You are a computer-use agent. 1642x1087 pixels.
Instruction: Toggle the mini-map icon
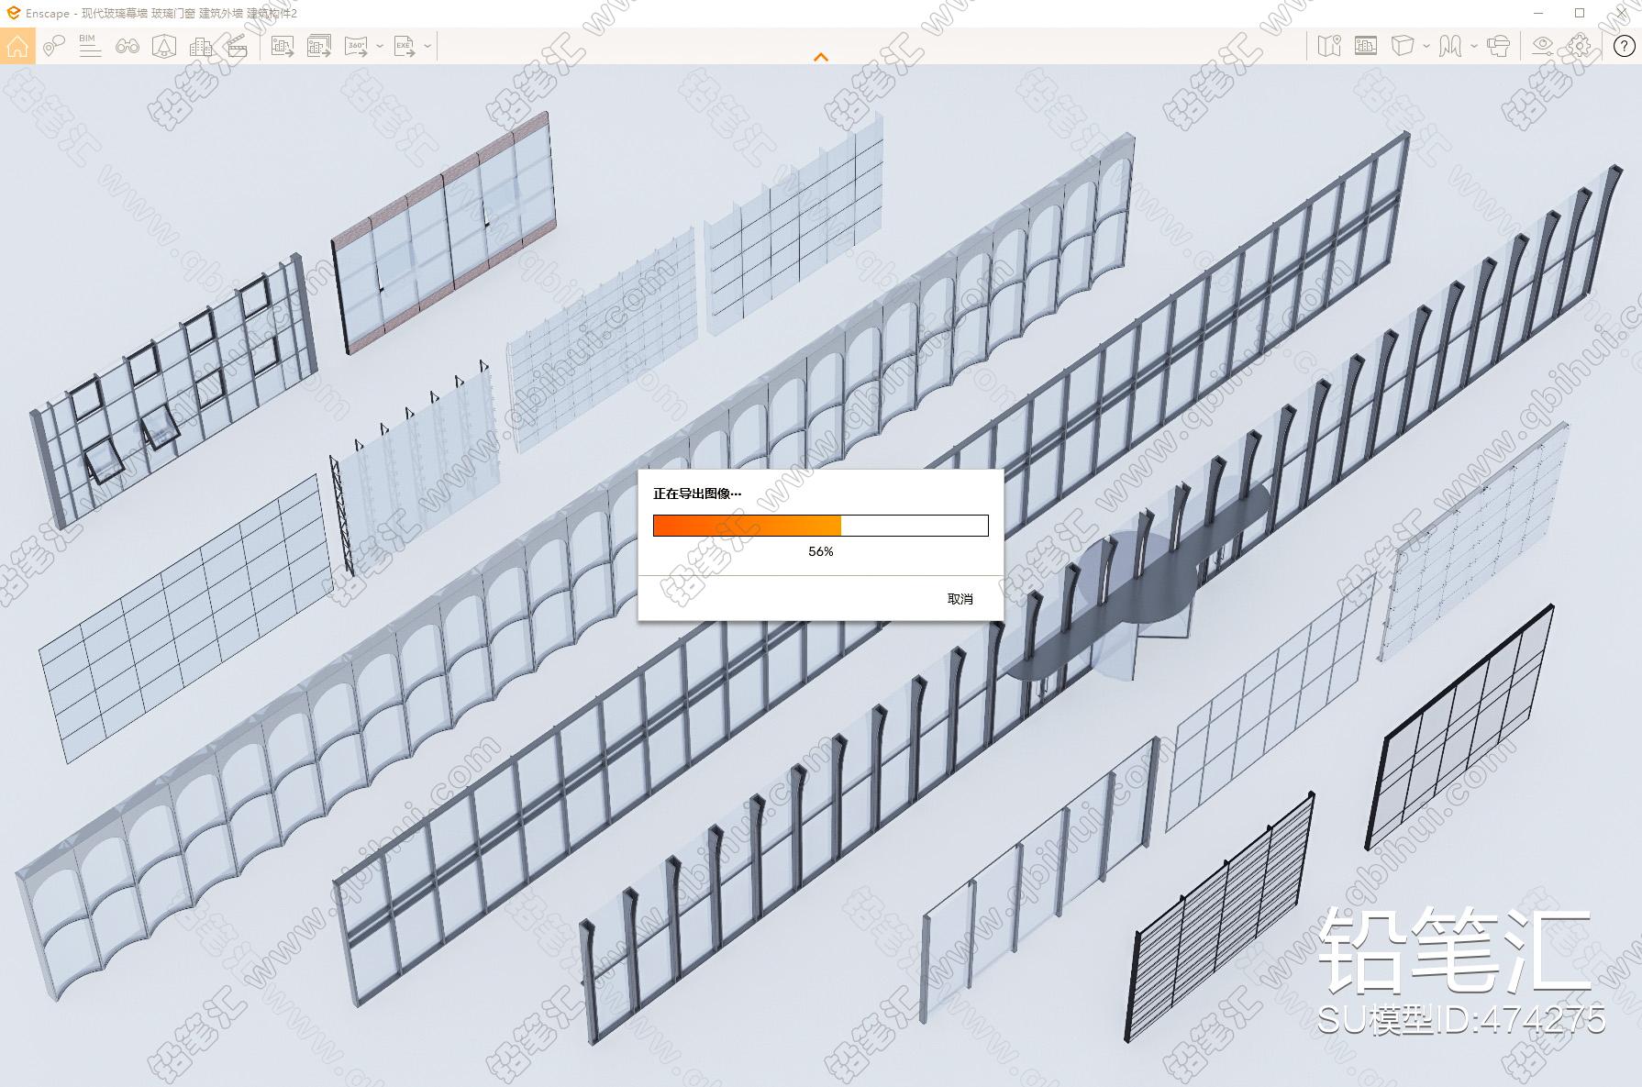click(x=1329, y=46)
